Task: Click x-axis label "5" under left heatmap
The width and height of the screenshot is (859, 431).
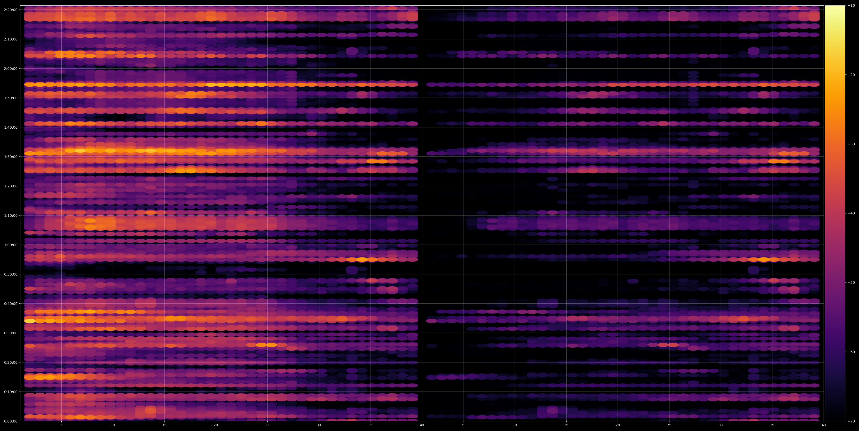Action: point(61,425)
